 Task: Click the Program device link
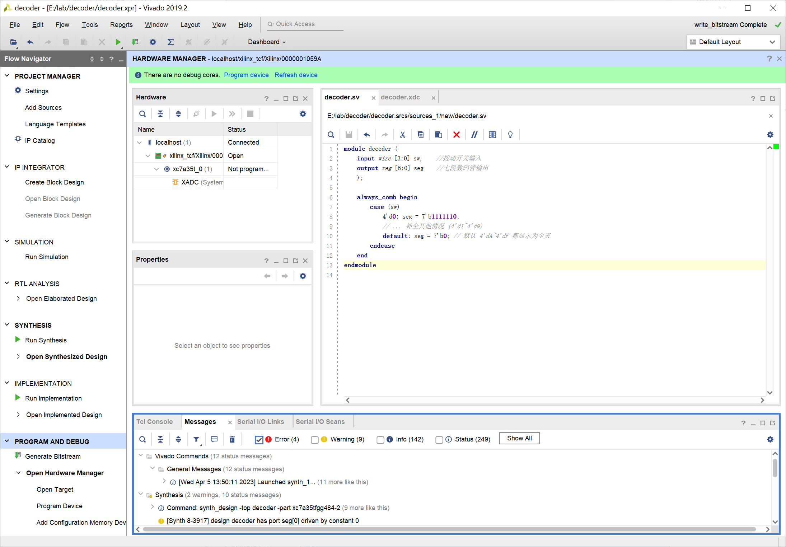coord(246,75)
